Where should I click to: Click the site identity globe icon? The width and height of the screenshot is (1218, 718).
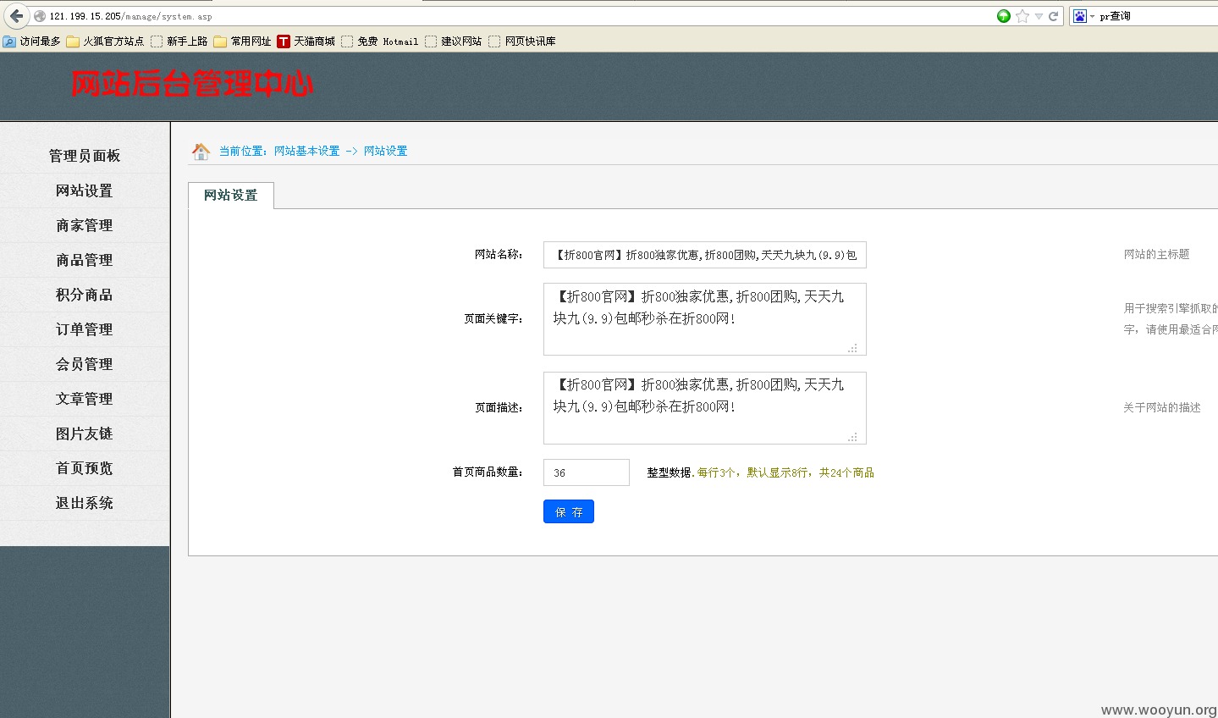pos(39,16)
